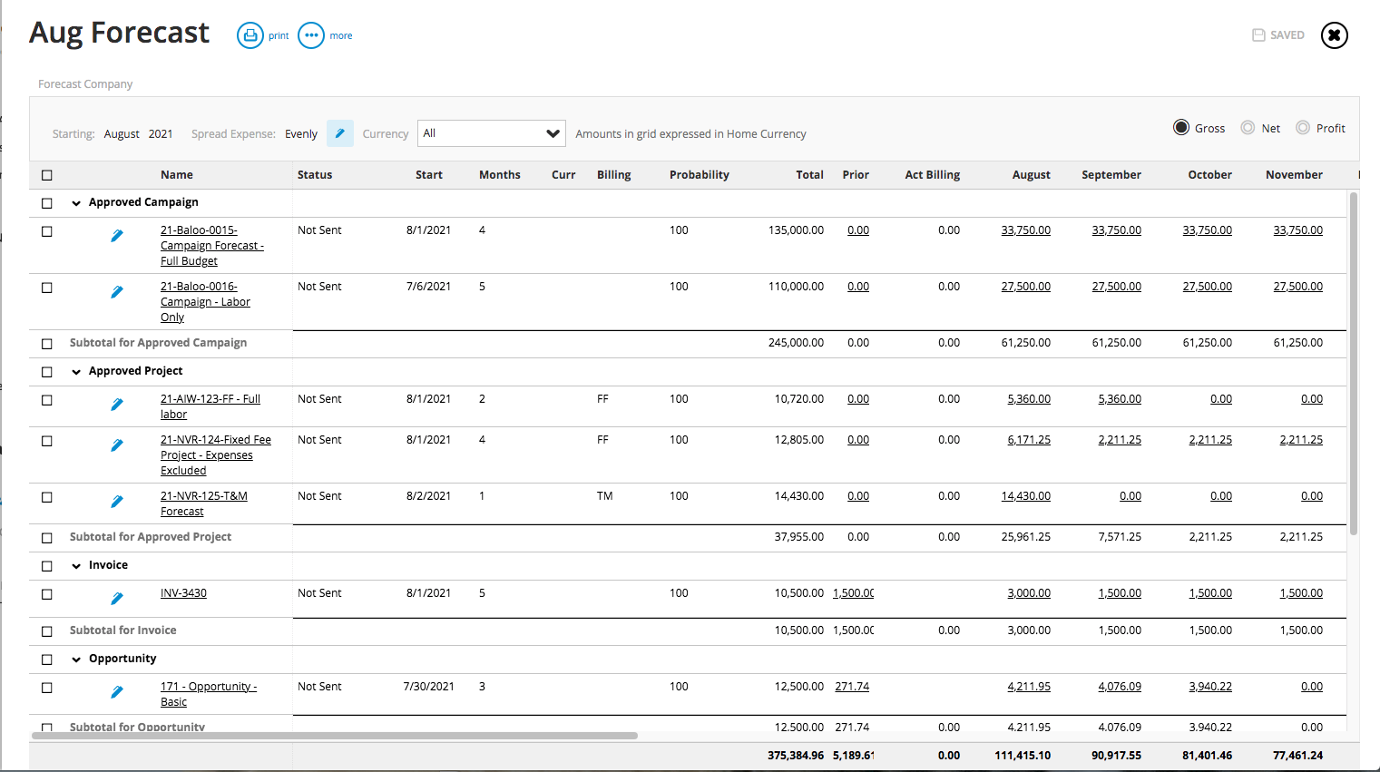
Task: Click the September column header
Action: (x=1111, y=175)
